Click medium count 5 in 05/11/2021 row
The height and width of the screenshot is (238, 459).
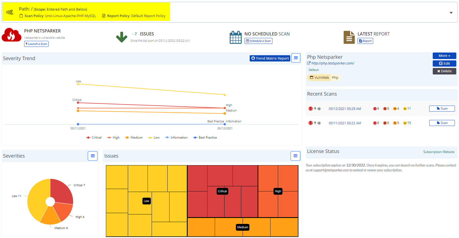point(396,123)
